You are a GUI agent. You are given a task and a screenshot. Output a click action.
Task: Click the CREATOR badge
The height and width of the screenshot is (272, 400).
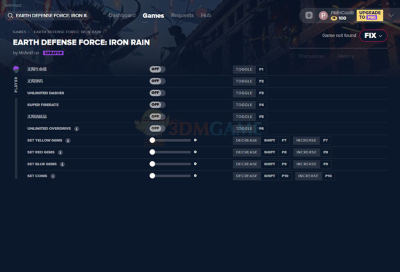(53, 53)
